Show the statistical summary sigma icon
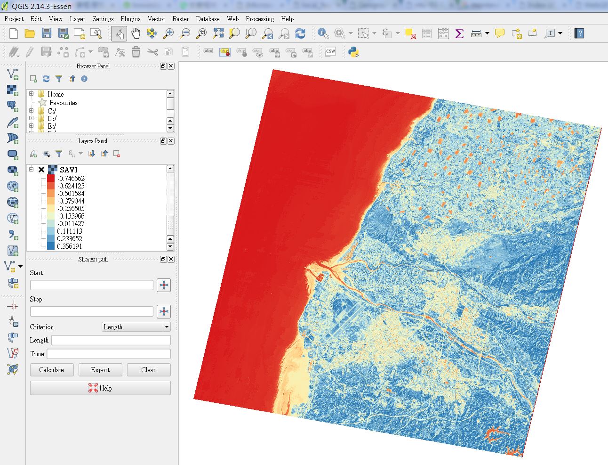This screenshot has height=465, width=608. (459, 33)
